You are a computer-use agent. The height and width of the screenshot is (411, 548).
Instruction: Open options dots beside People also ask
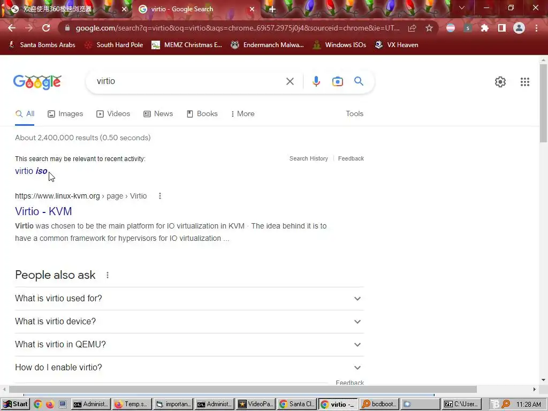(107, 276)
